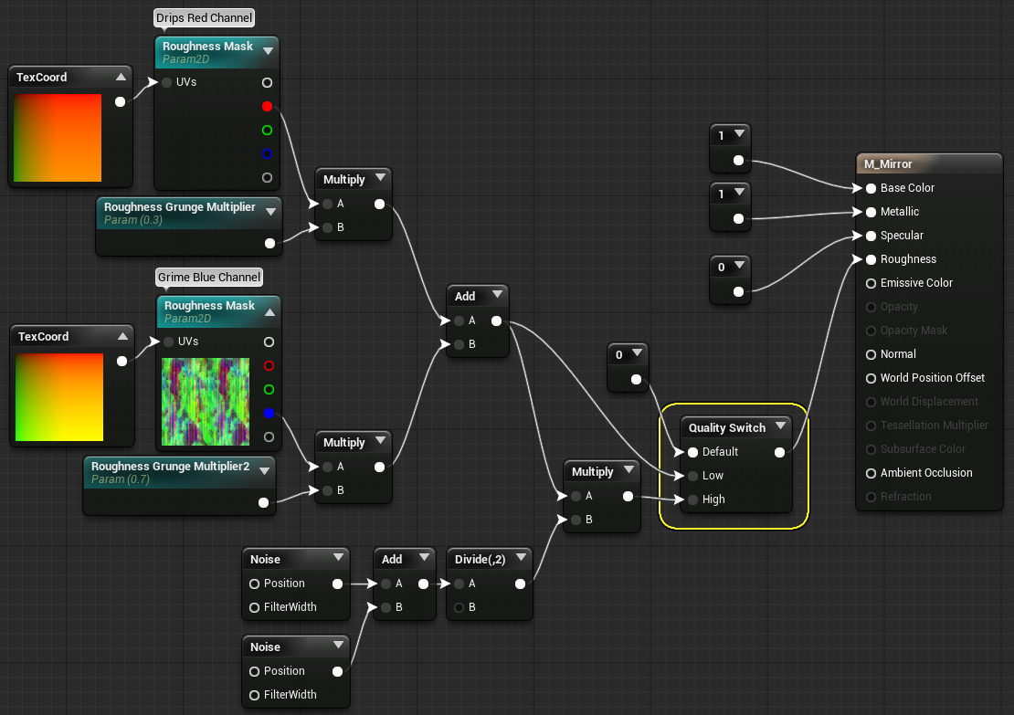
Task: Collapse the Grime Roughness Mask preview arrow
Action: (x=269, y=311)
